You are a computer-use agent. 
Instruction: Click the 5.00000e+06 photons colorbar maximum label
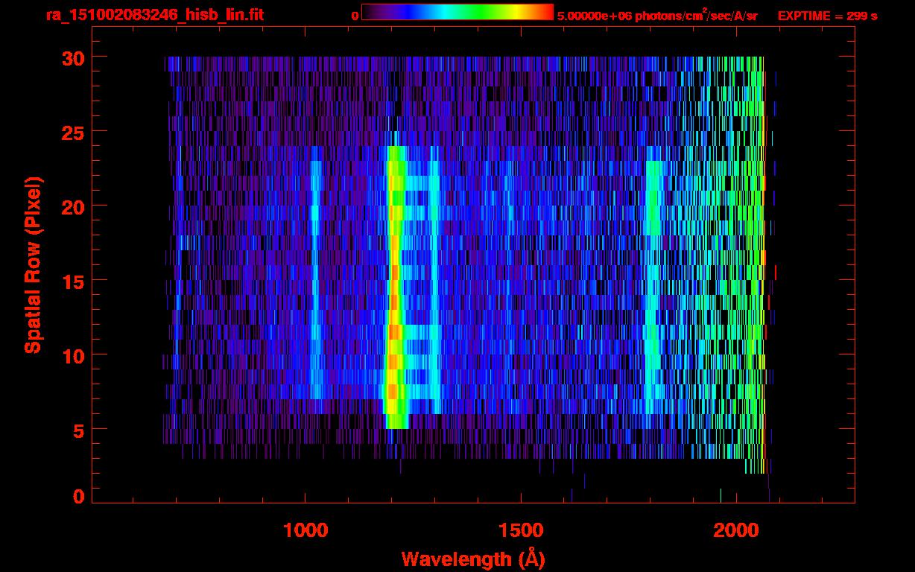tap(657, 16)
